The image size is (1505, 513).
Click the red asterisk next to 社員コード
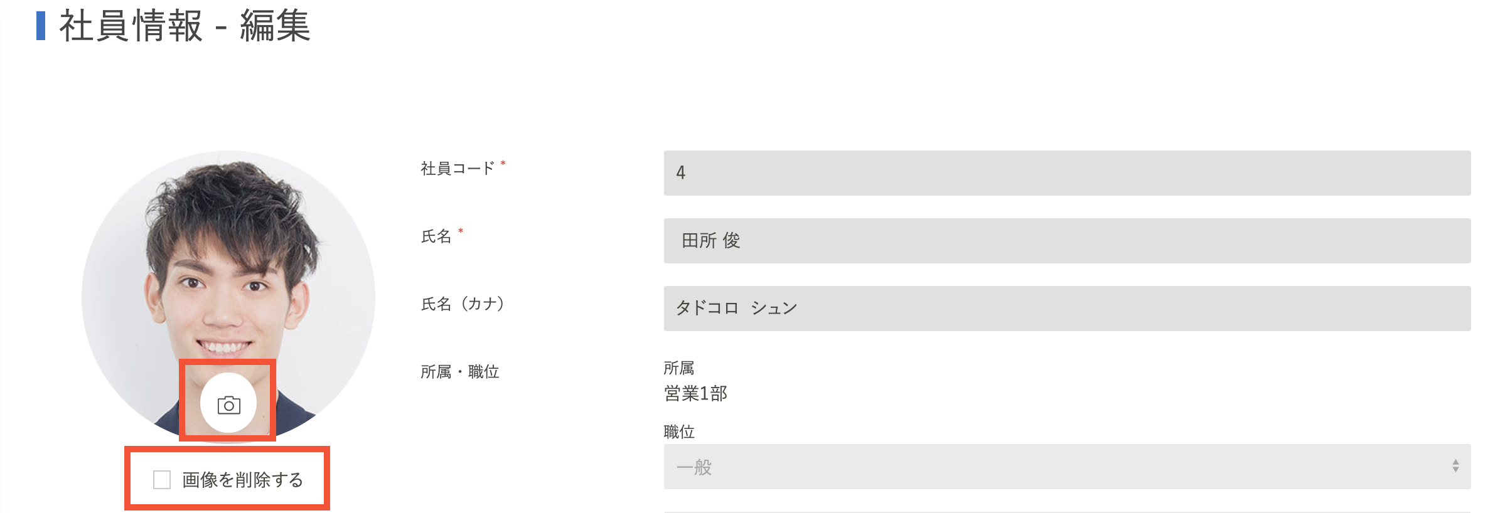tap(503, 164)
